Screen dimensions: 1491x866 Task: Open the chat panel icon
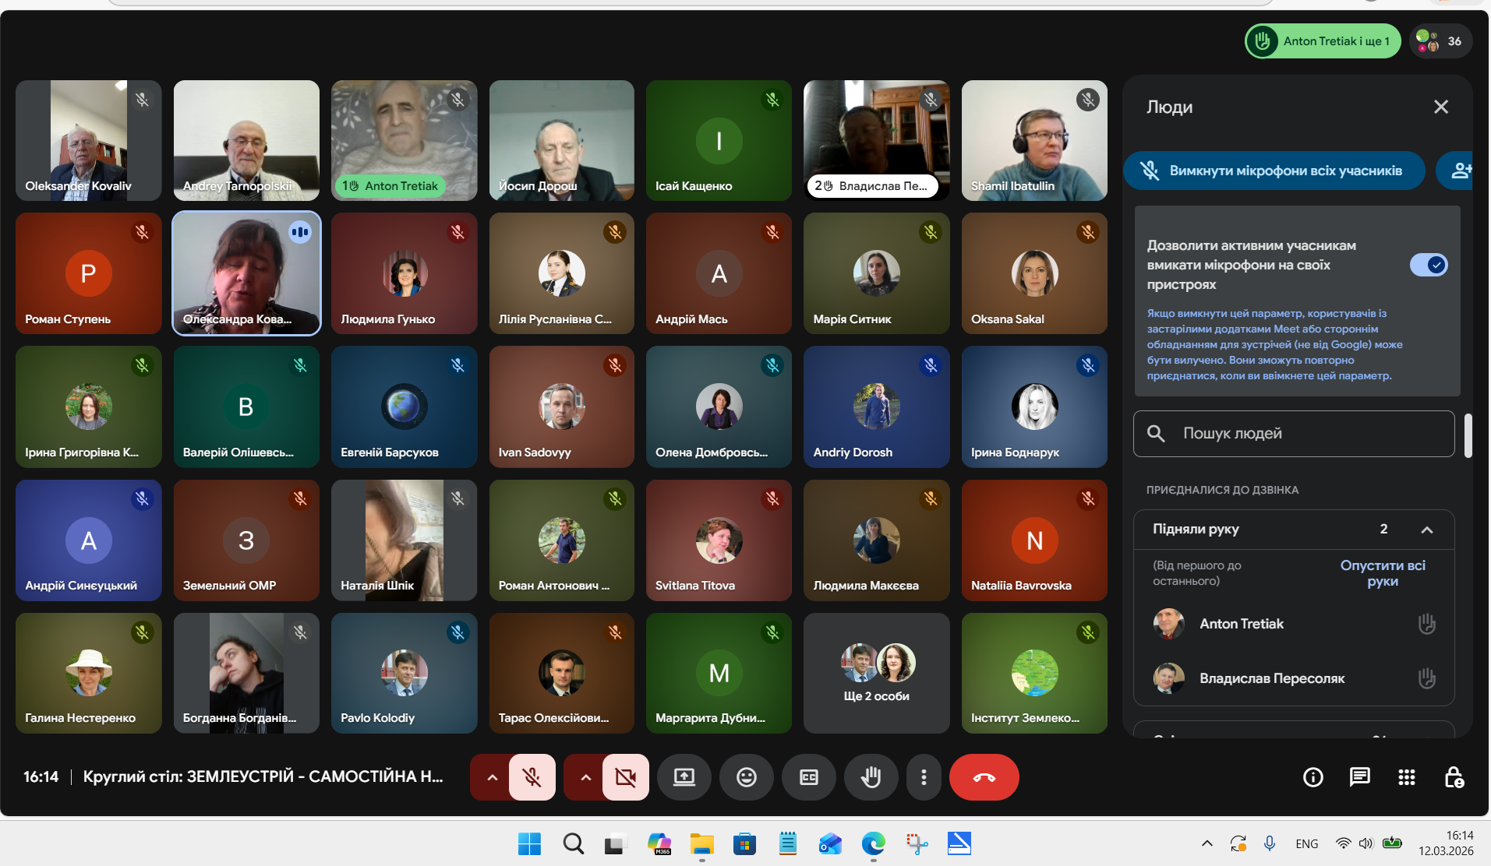1359,777
